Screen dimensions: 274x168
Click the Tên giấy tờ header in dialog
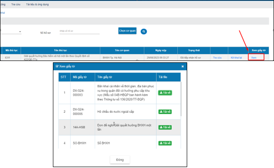tap(125, 77)
